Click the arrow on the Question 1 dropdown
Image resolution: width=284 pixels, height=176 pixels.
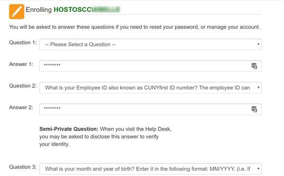(259, 44)
